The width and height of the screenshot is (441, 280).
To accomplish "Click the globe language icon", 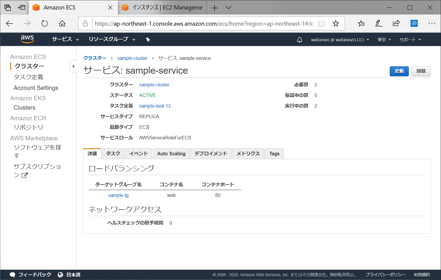I will point(60,275).
